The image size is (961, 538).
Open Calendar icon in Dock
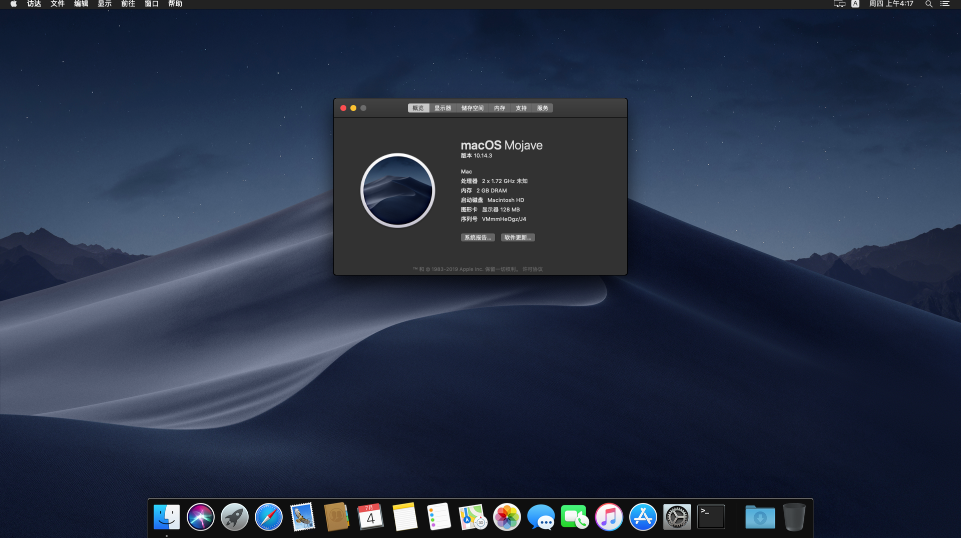click(x=370, y=517)
